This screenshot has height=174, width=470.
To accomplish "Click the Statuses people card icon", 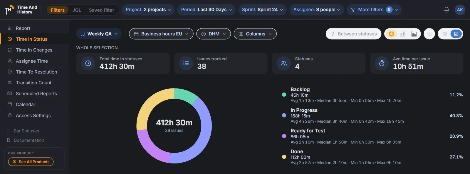I will (x=284, y=63).
